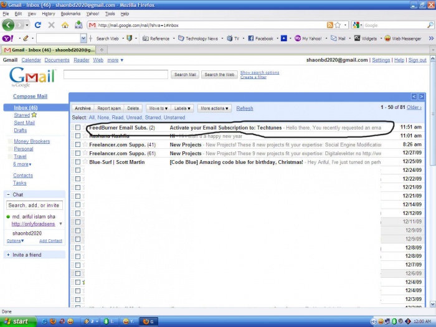Tick the checkbox for the 12/12/09 message
This screenshot has height=327, width=436.
(x=78, y=213)
